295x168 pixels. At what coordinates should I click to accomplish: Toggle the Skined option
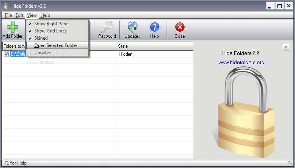pos(57,38)
